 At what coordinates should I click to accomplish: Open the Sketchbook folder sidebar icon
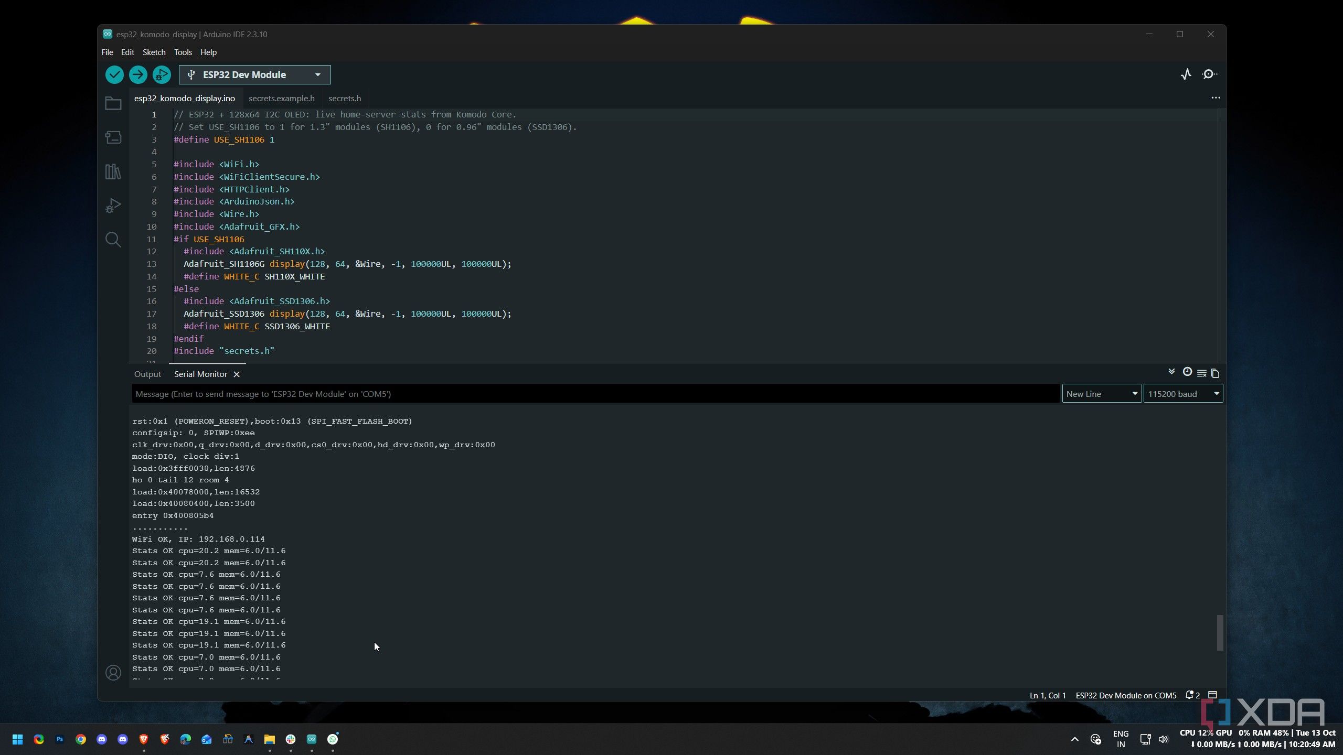coord(113,103)
